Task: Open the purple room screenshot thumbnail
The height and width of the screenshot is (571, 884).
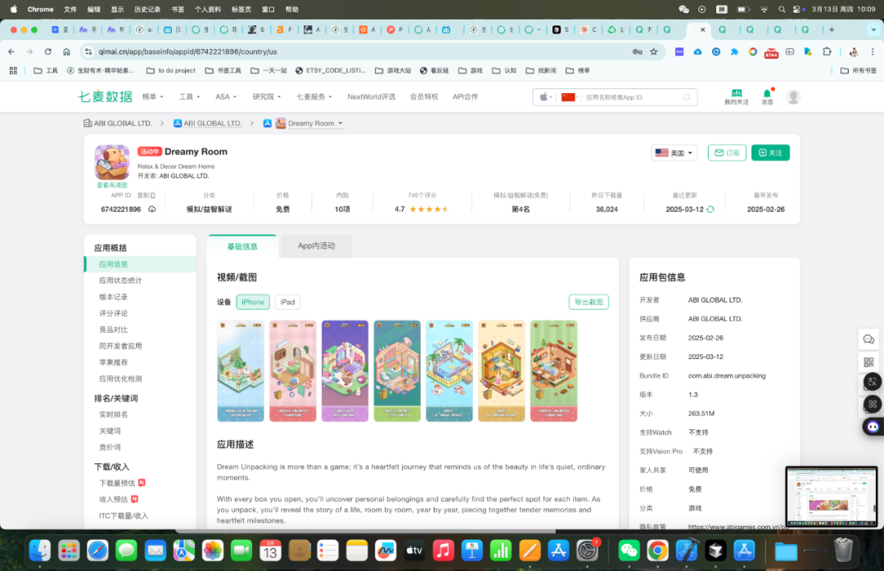Action: [x=345, y=371]
